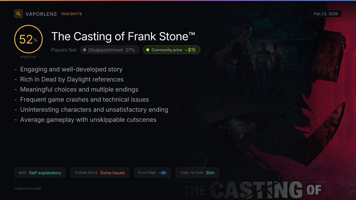356x200 pixels.
Task: Click the VAPORLENS brand name
Action: 41,14
